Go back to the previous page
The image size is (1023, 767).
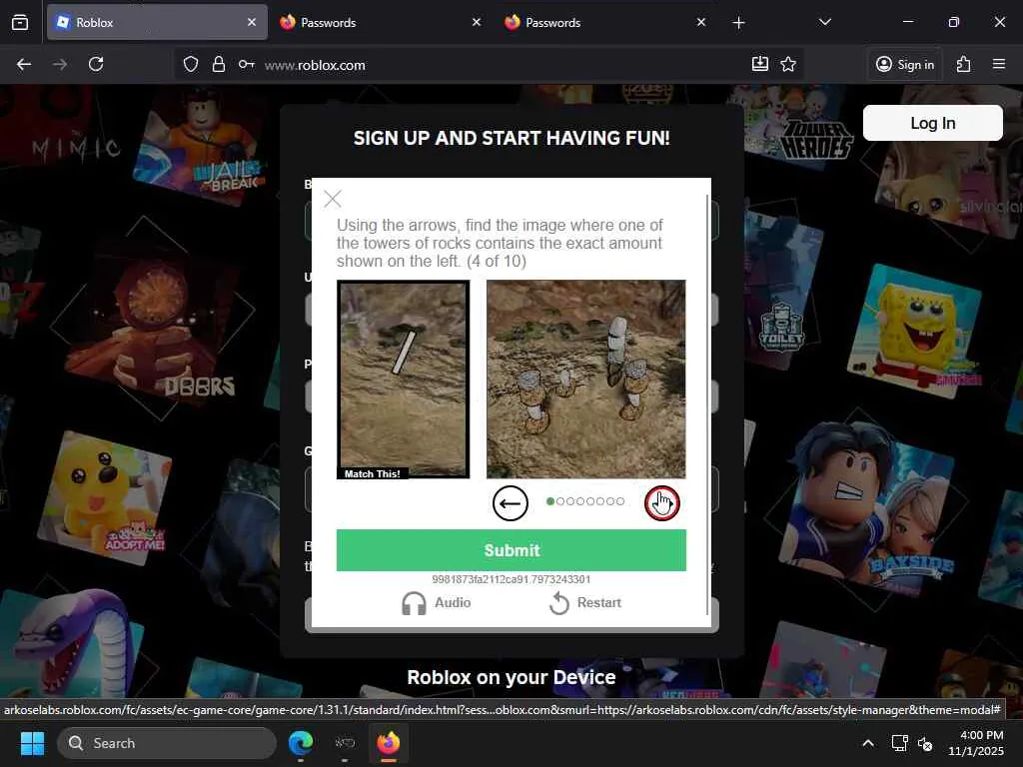(x=24, y=64)
